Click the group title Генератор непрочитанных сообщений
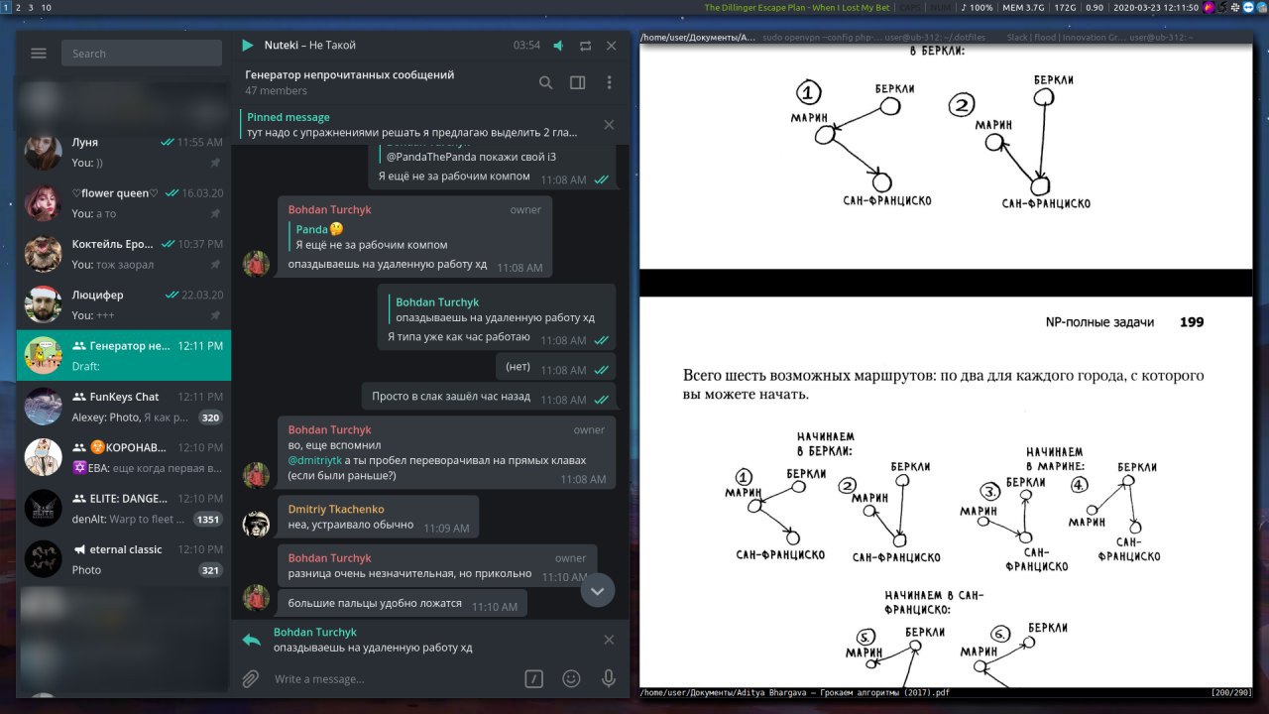 [x=350, y=74]
